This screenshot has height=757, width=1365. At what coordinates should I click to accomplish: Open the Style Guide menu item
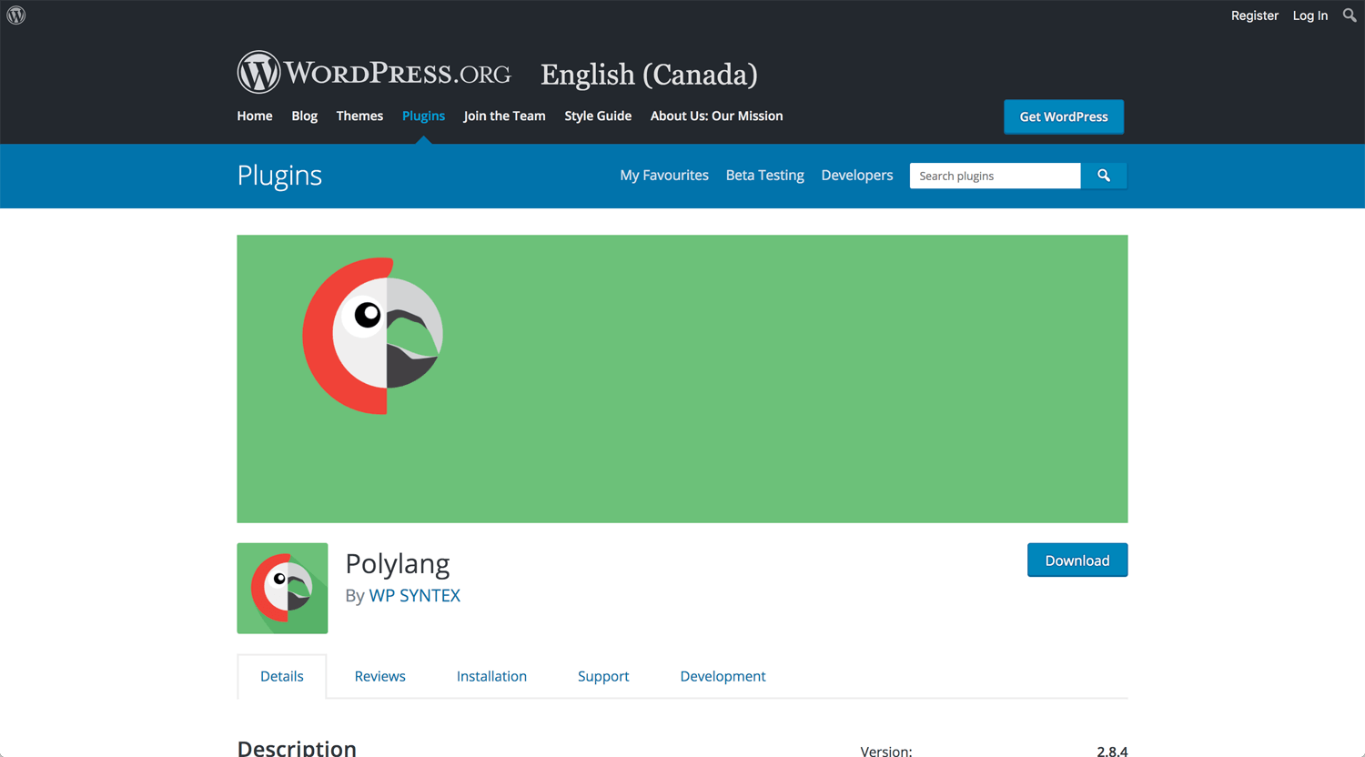tap(598, 116)
